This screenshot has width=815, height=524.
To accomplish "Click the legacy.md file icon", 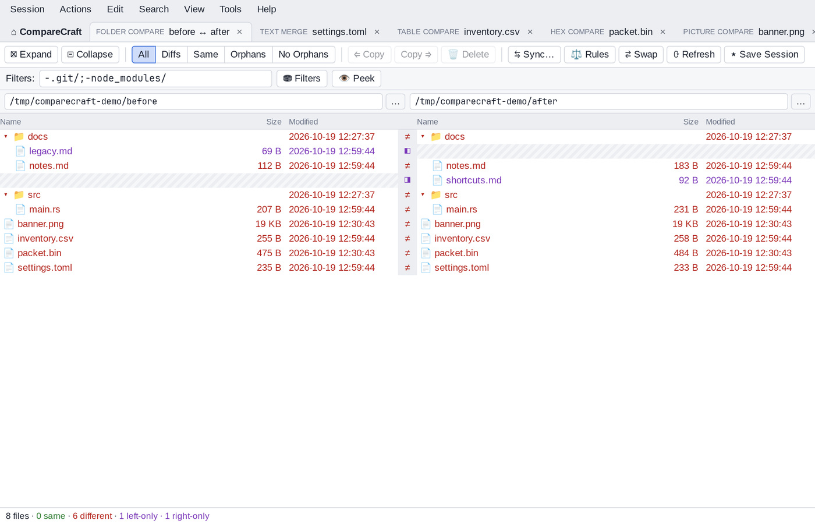I will click(x=20, y=151).
